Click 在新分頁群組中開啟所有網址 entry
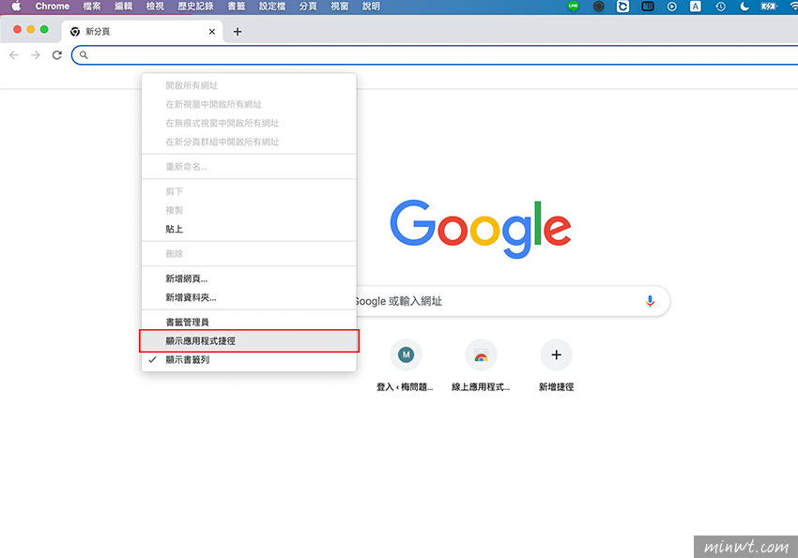The height and width of the screenshot is (558, 798). click(x=249, y=142)
